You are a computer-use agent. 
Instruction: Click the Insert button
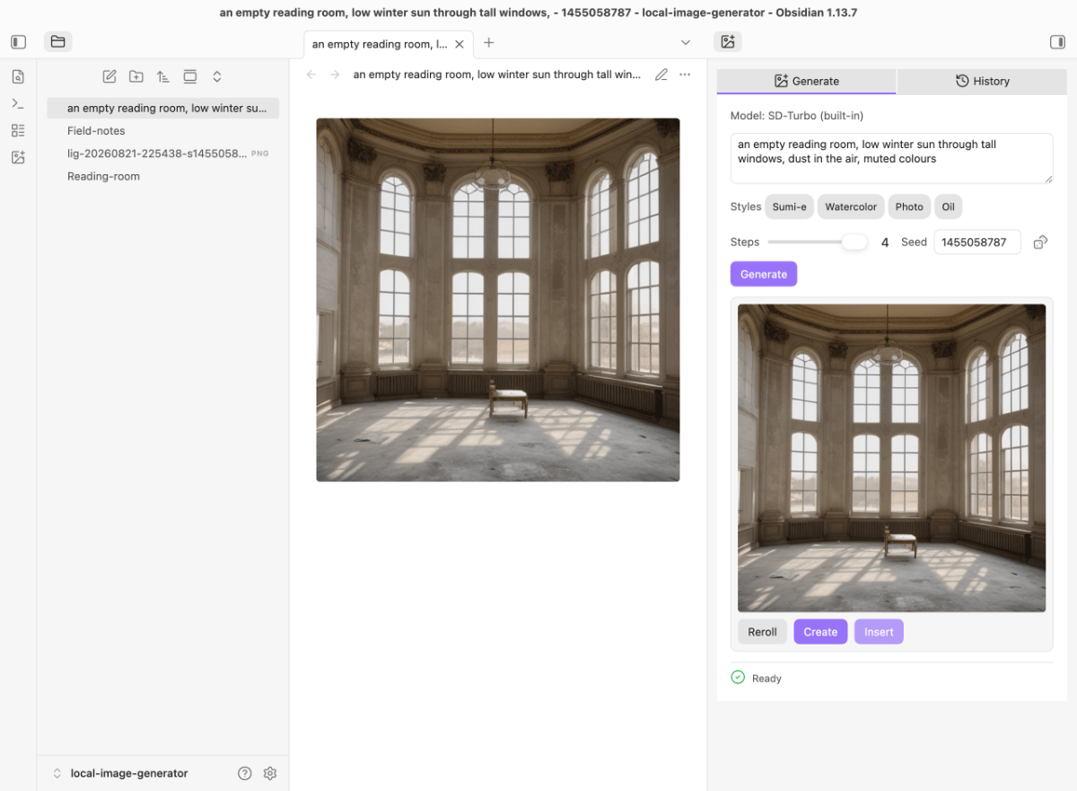(x=879, y=632)
